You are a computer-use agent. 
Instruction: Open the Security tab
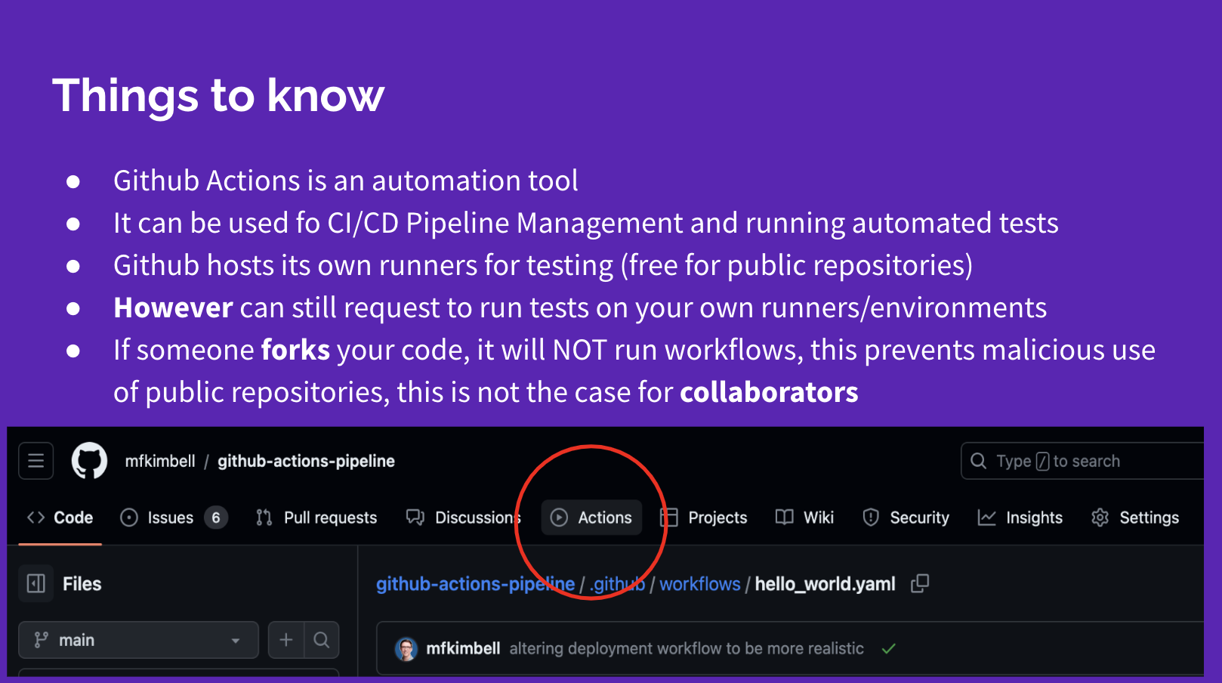(x=906, y=518)
